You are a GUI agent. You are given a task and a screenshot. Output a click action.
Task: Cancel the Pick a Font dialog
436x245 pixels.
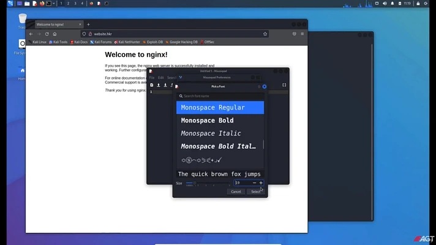coord(236,192)
